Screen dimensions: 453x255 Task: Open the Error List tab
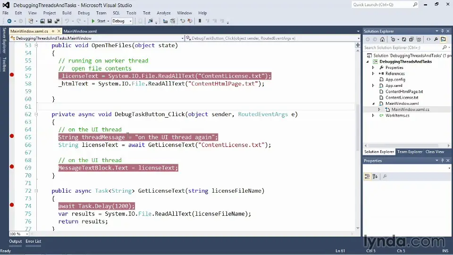coord(33,241)
